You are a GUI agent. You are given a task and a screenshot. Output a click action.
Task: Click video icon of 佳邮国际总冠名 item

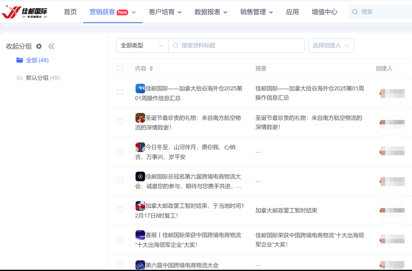click(140, 176)
